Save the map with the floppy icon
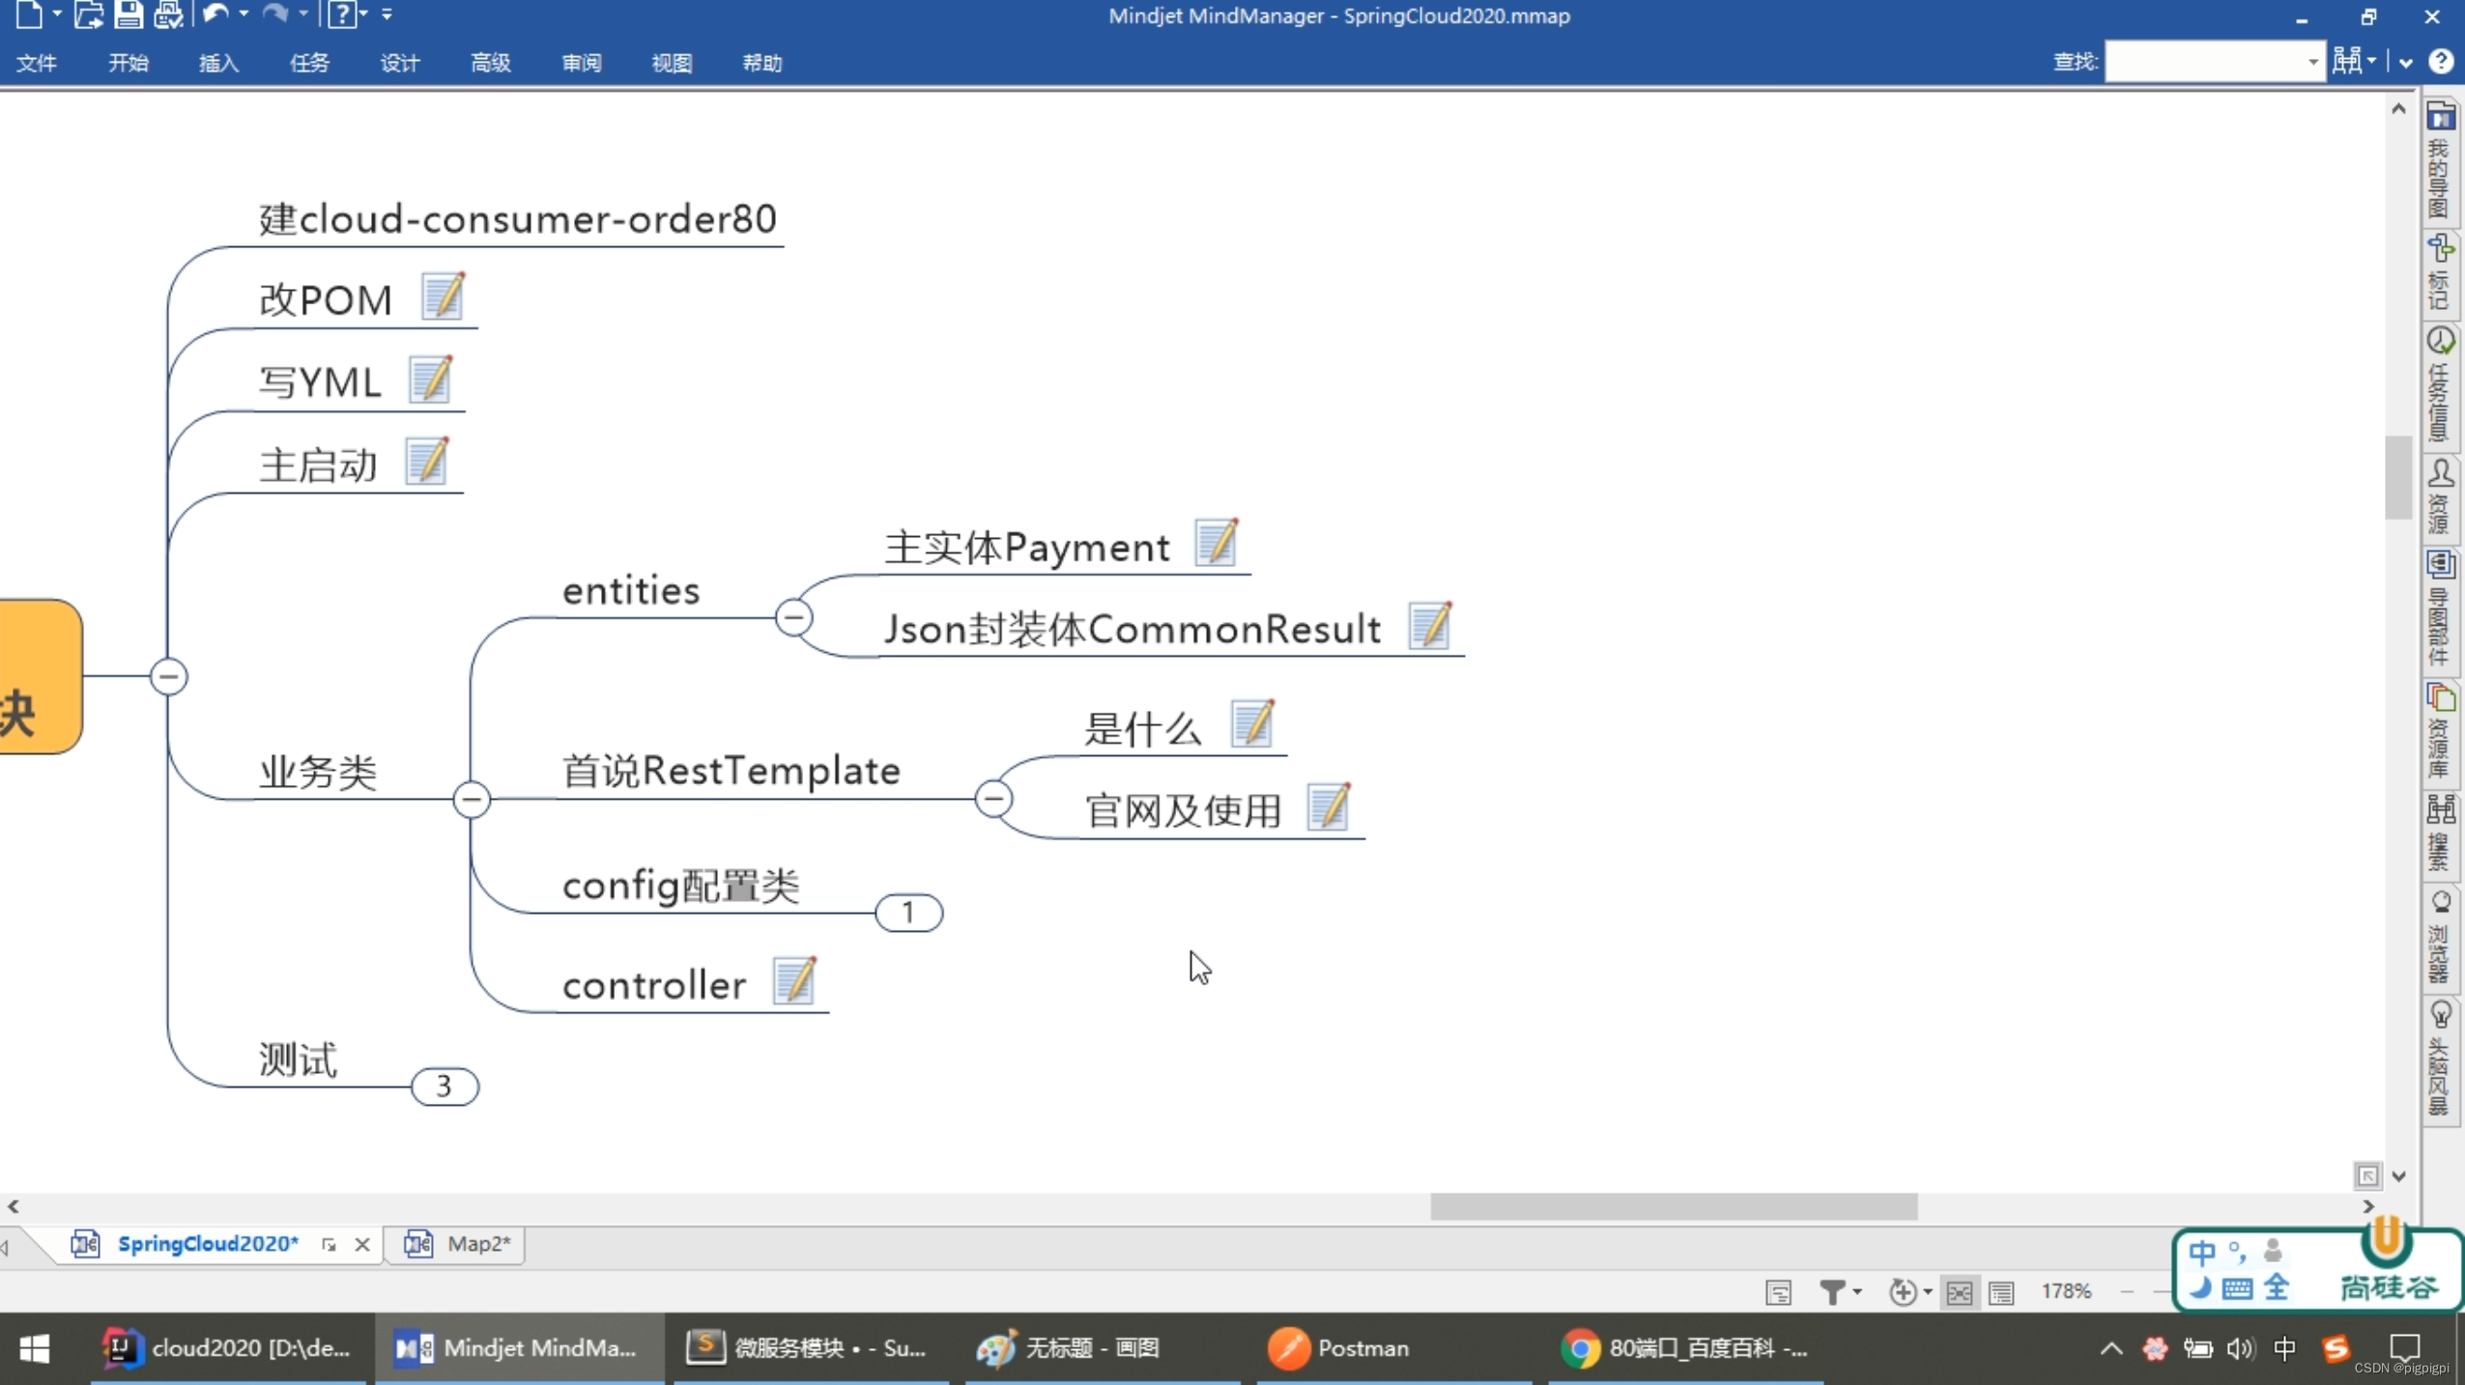This screenshot has height=1385, width=2465. (x=129, y=14)
